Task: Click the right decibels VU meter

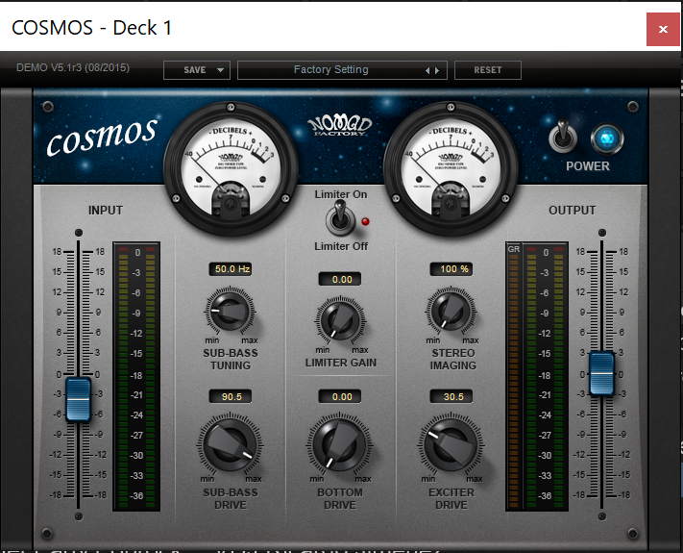Action: pos(451,168)
